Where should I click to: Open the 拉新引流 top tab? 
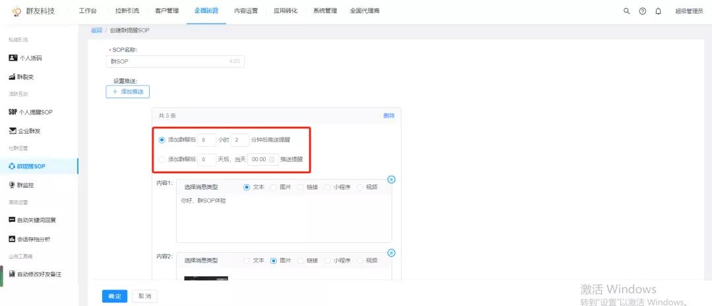[x=127, y=11]
